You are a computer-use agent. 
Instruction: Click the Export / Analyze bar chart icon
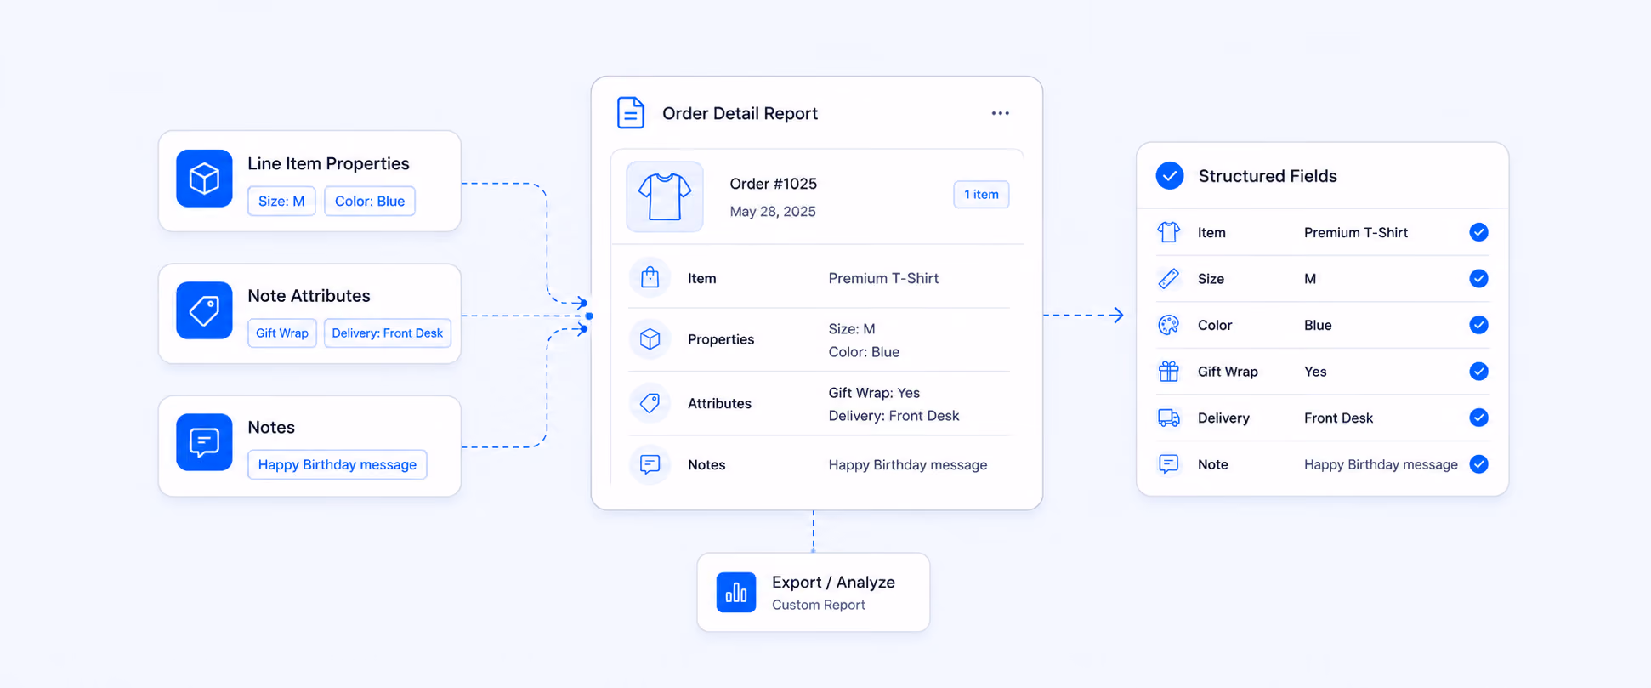pyautogui.click(x=736, y=592)
